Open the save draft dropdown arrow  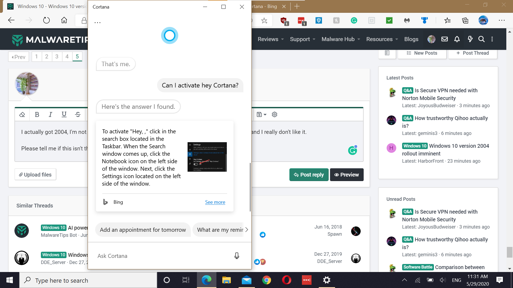(265, 114)
